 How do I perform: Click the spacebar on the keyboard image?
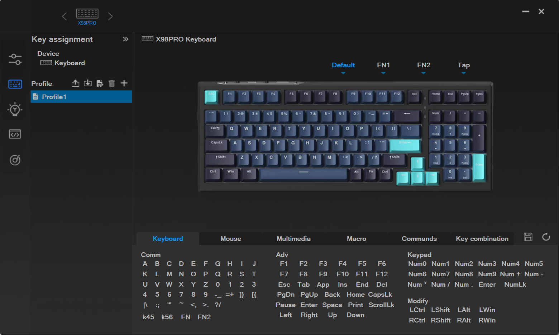point(304,174)
